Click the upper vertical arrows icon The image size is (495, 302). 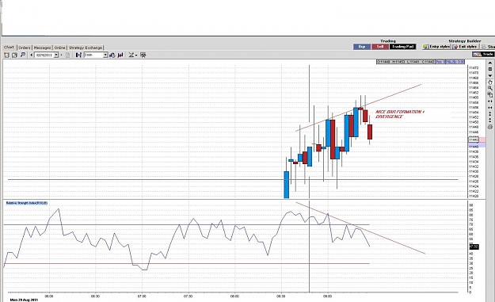(x=490, y=114)
